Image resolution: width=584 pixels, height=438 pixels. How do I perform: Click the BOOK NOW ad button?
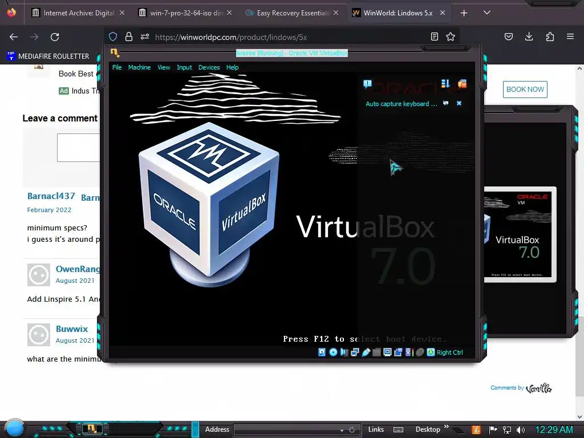[525, 90]
